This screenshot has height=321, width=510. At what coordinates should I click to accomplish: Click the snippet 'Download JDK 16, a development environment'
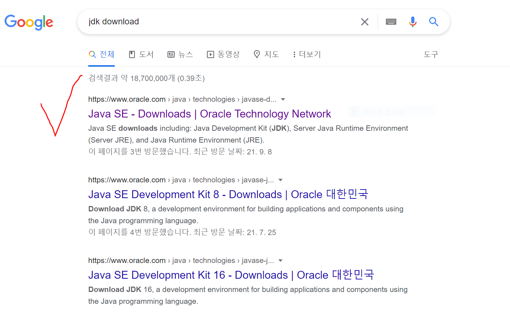(x=248, y=295)
